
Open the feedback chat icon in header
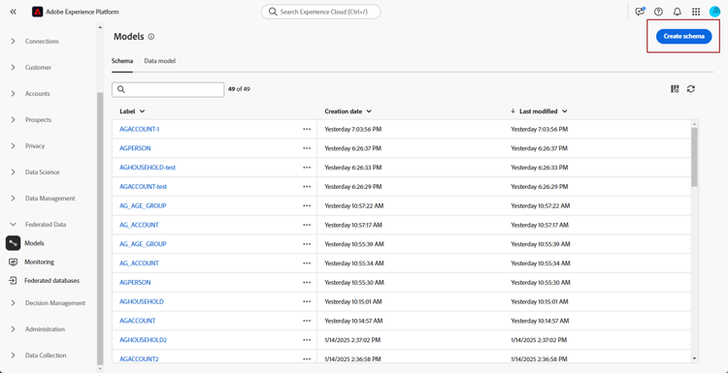point(641,12)
